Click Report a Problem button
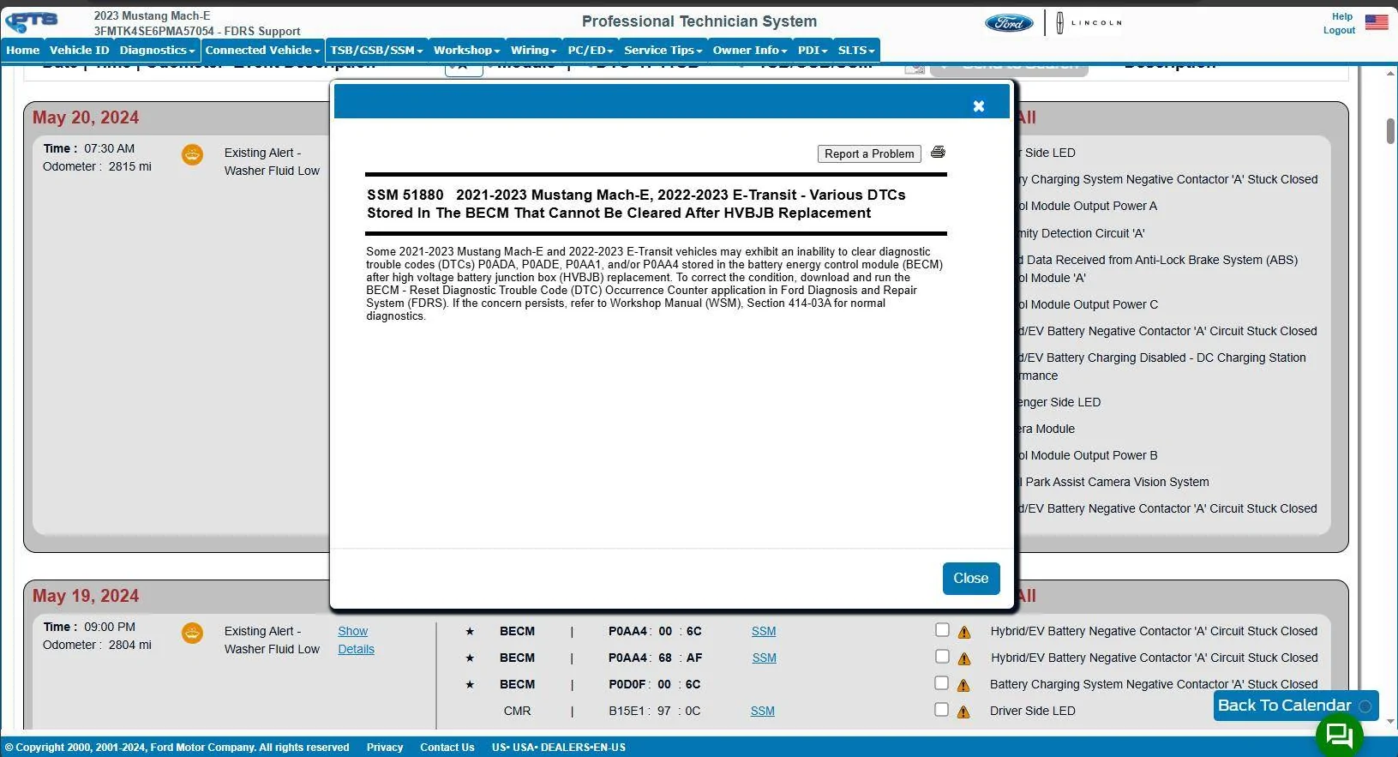 869,153
